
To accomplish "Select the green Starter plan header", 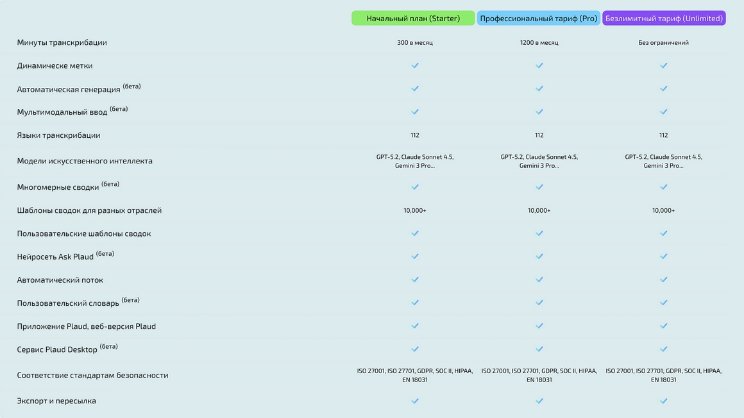I will pos(413,18).
